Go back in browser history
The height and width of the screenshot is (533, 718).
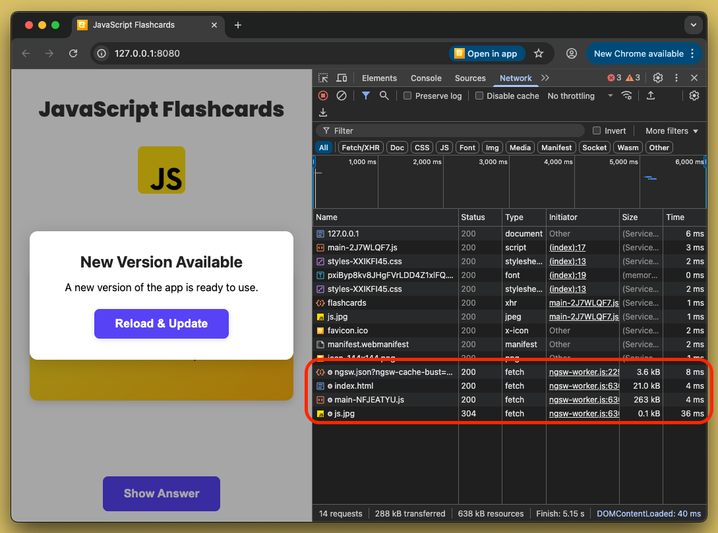click(26, 53)
